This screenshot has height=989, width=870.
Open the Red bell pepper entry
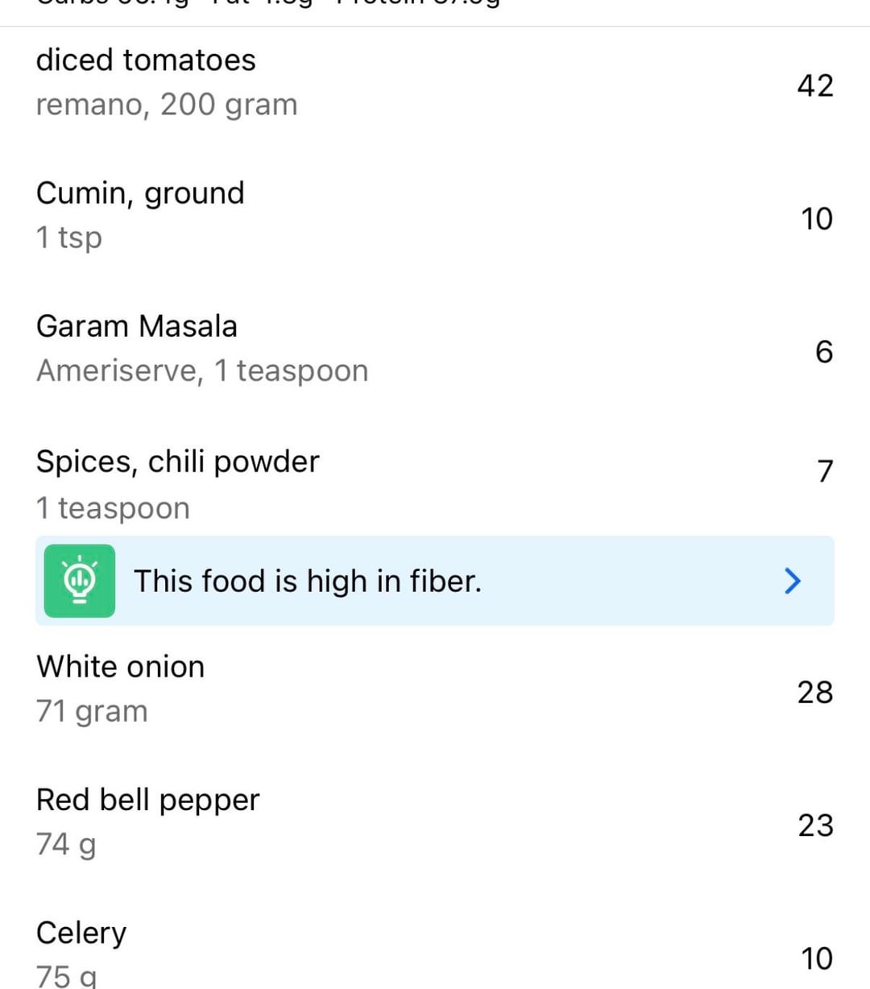(x=148, y=800)
